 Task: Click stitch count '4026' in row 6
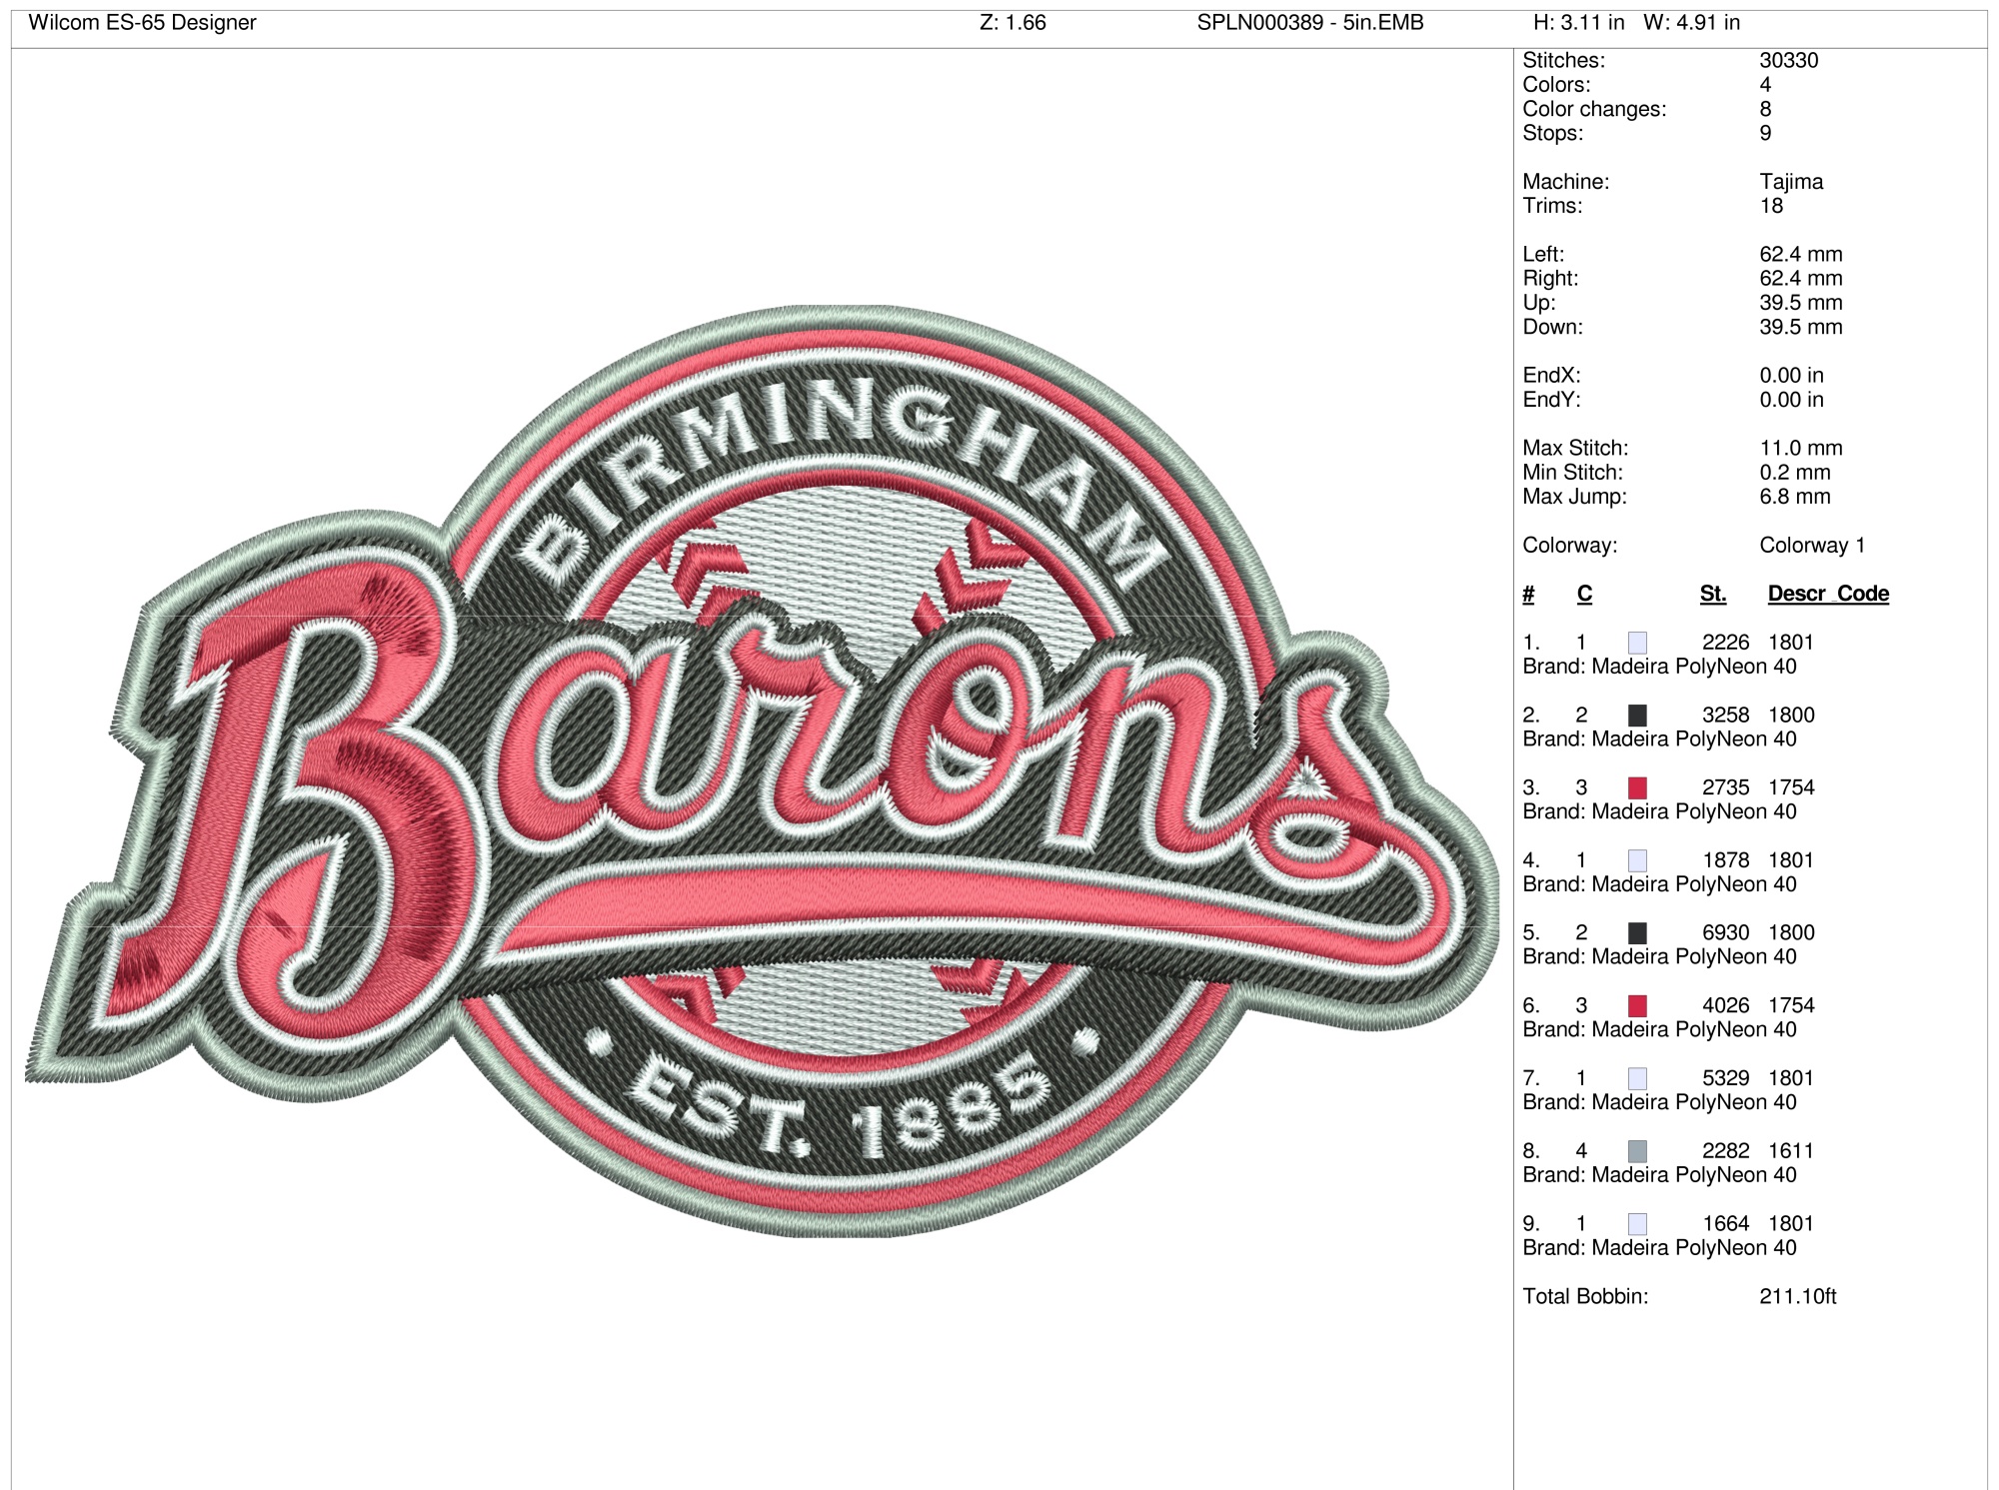(x=1726, y=1005)
